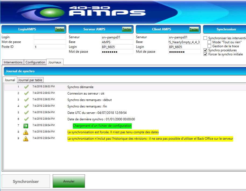Select the Journal par table tab

click(30, 80)
